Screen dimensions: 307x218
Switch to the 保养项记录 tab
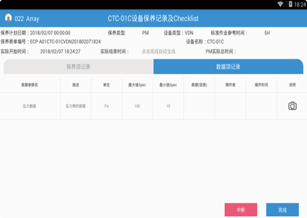(78, 67)
